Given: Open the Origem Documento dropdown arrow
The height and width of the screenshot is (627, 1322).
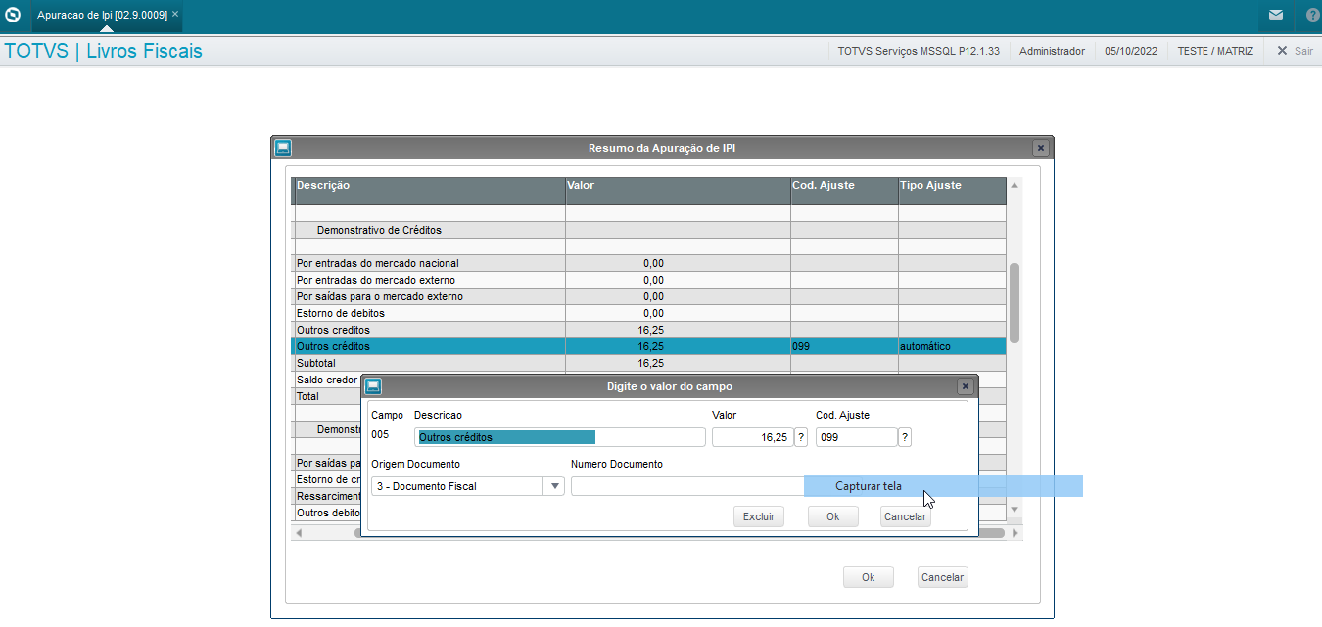Looking at the screenshot, I should (555, 486).
